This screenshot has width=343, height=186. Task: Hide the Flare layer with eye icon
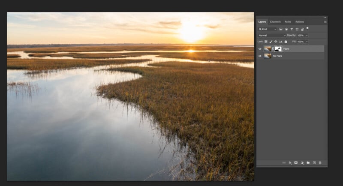(x=260, y=49)
